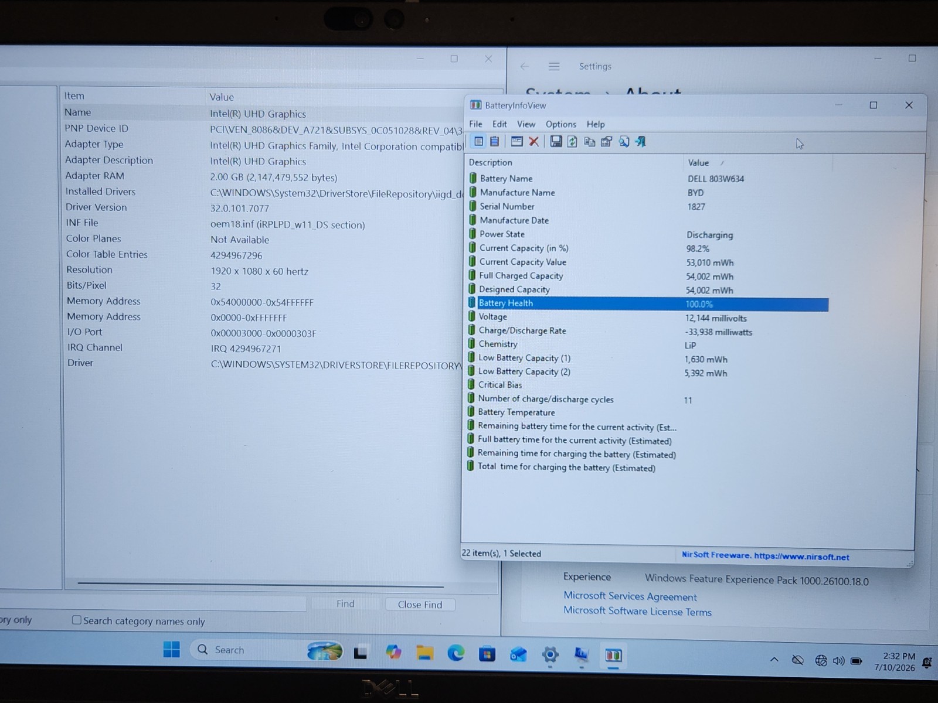Open Microsoft Software License Terms link
The width and height of the screenshot is (938, 703).
pos(637,611)
